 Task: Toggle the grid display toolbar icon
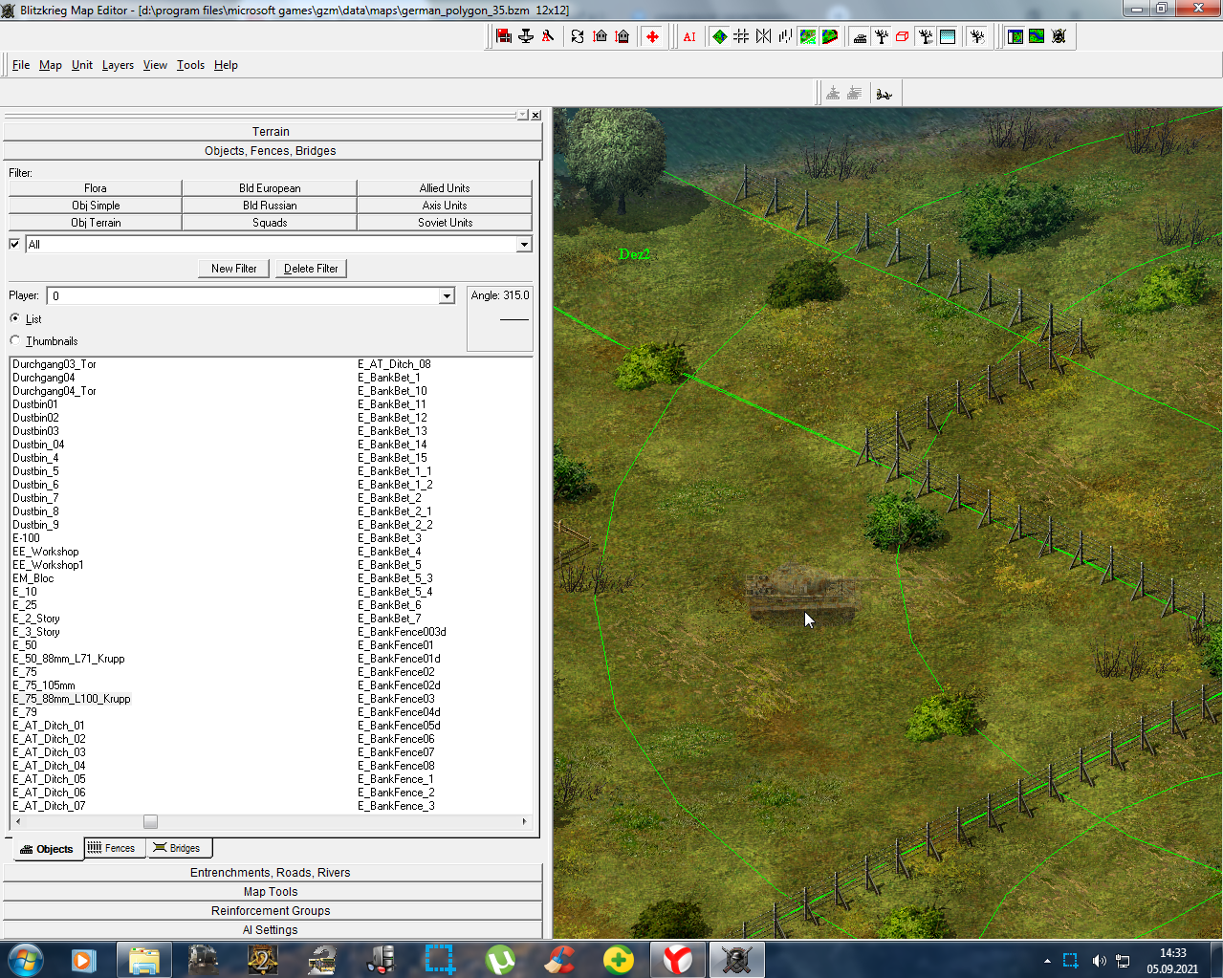(741, 36)
